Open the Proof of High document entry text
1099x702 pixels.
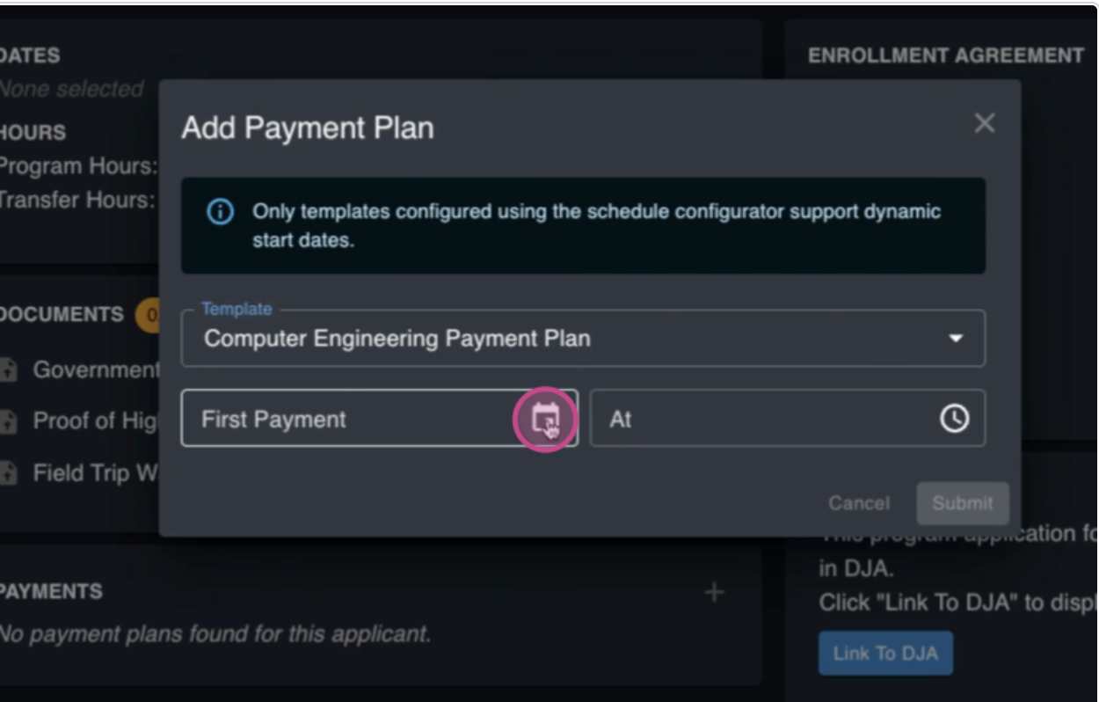(96, 421)
